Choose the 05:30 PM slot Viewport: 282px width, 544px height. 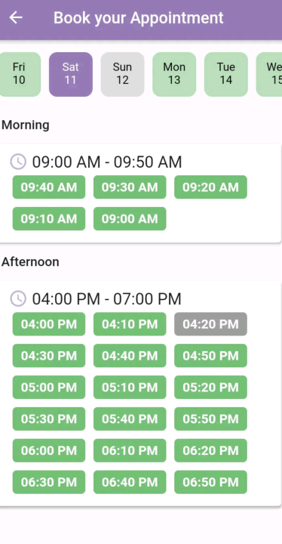49,419
